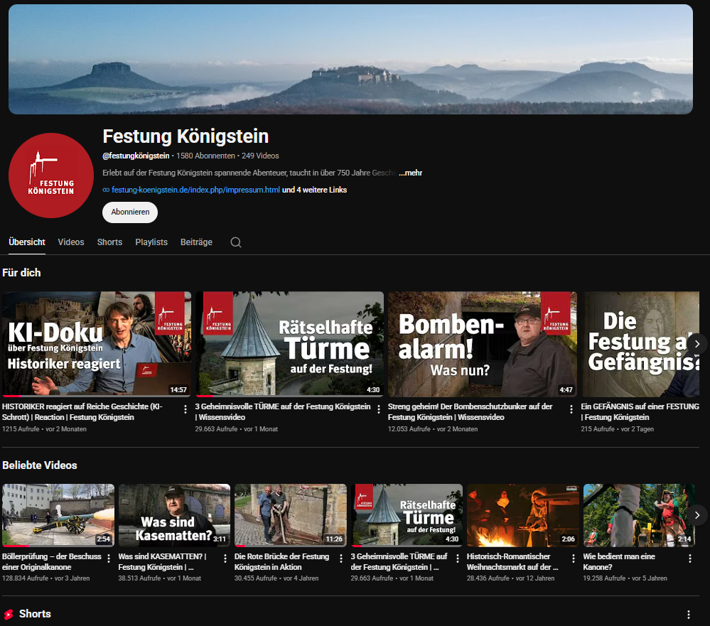Image resolution: width=710 pixels, height=626 pixels.
Task: Play the Was sind Kasematten thumbnail
Action: point(174,515)
